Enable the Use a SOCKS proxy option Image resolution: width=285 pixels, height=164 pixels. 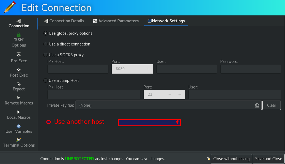click(x=45, y=55)
